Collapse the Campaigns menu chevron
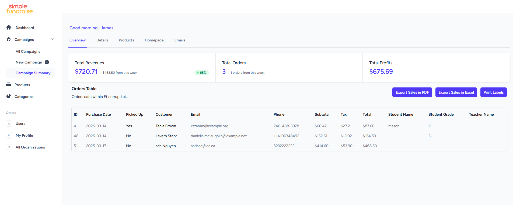The image size is (513, 205). click(53, 39)
